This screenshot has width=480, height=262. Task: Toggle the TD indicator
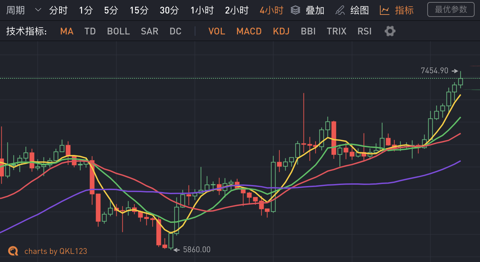90,31
